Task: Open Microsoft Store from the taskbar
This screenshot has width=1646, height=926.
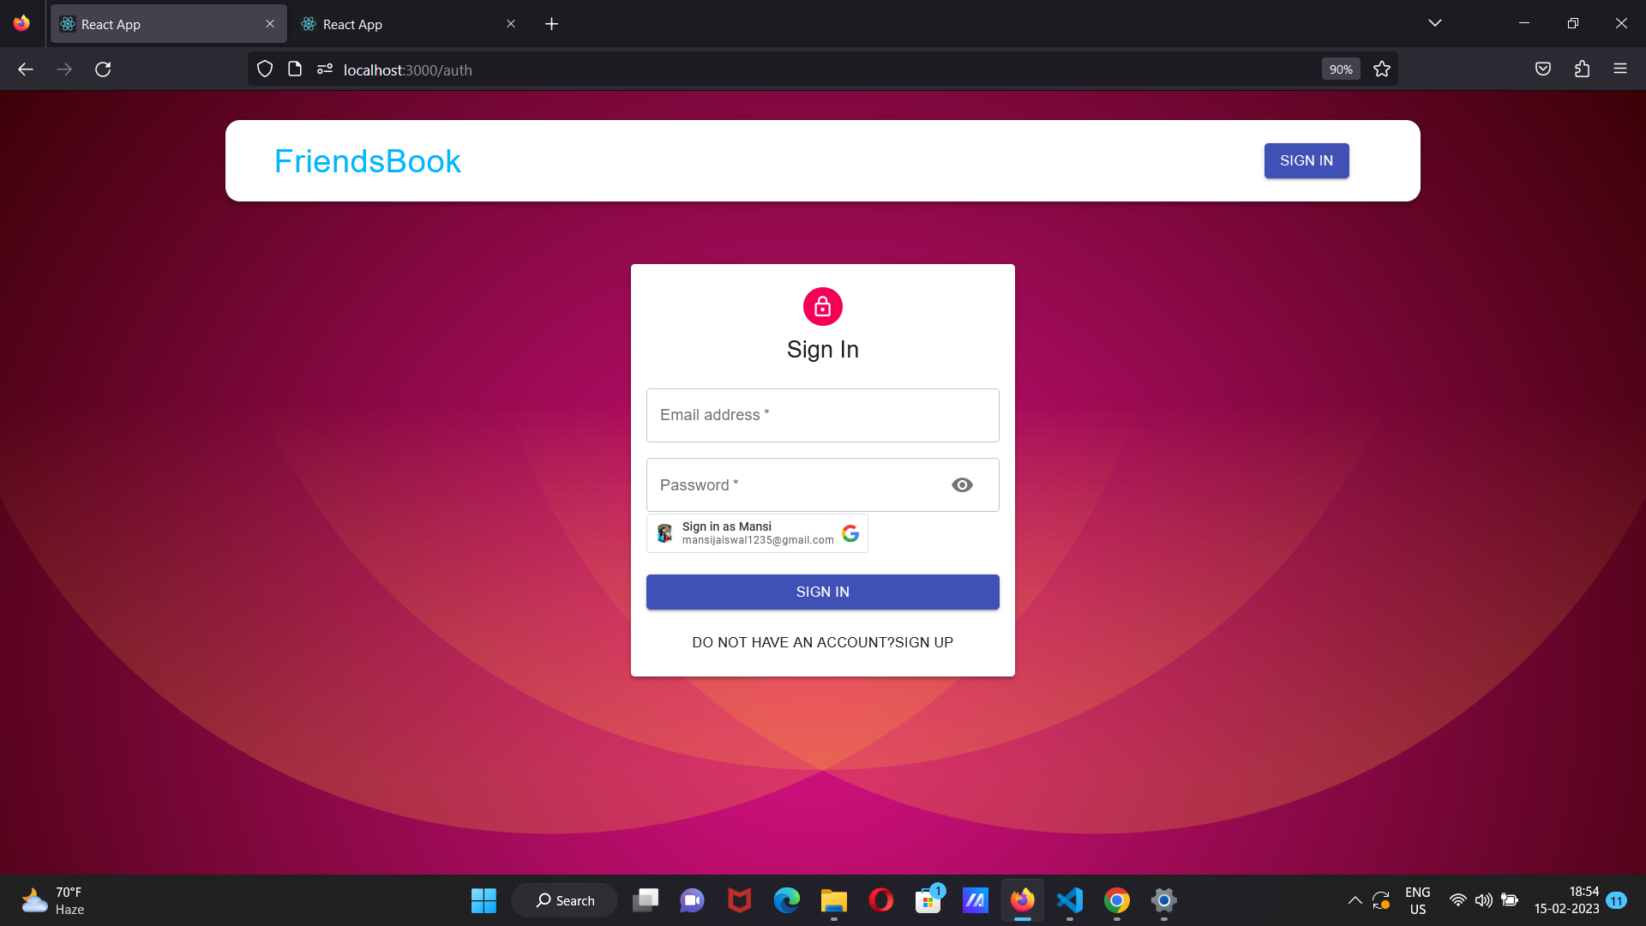Action: [928, 900]
